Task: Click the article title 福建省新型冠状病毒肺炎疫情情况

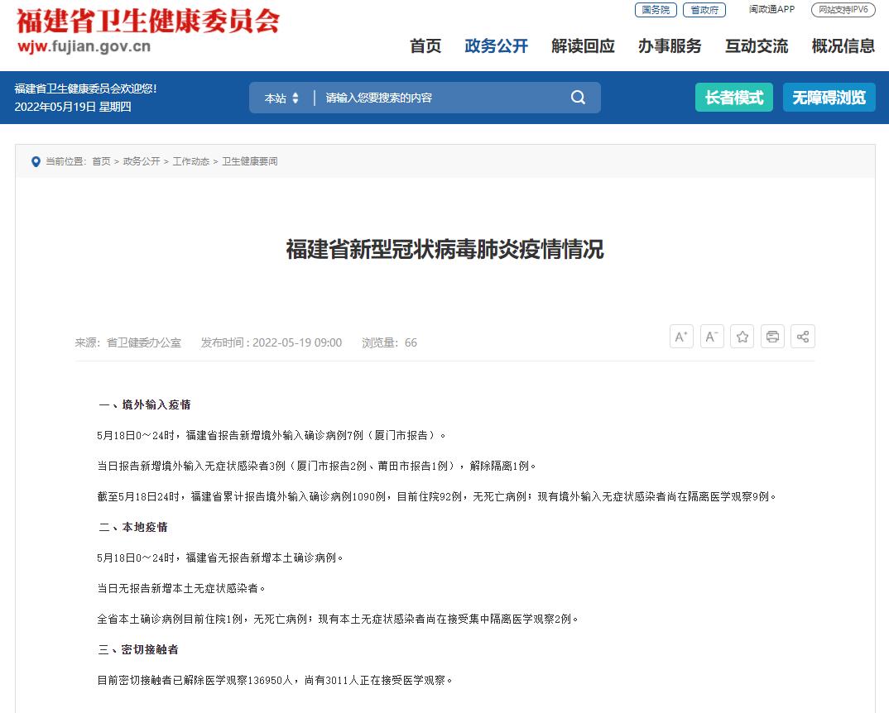Action: pyautogui.click(x=445, y=249)
